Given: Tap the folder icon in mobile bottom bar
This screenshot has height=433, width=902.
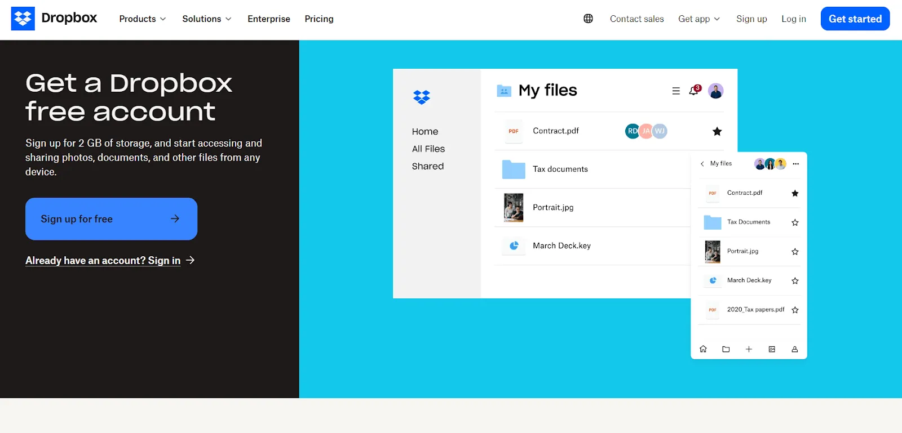Looking at the screenshot, I should coord(726,349).
